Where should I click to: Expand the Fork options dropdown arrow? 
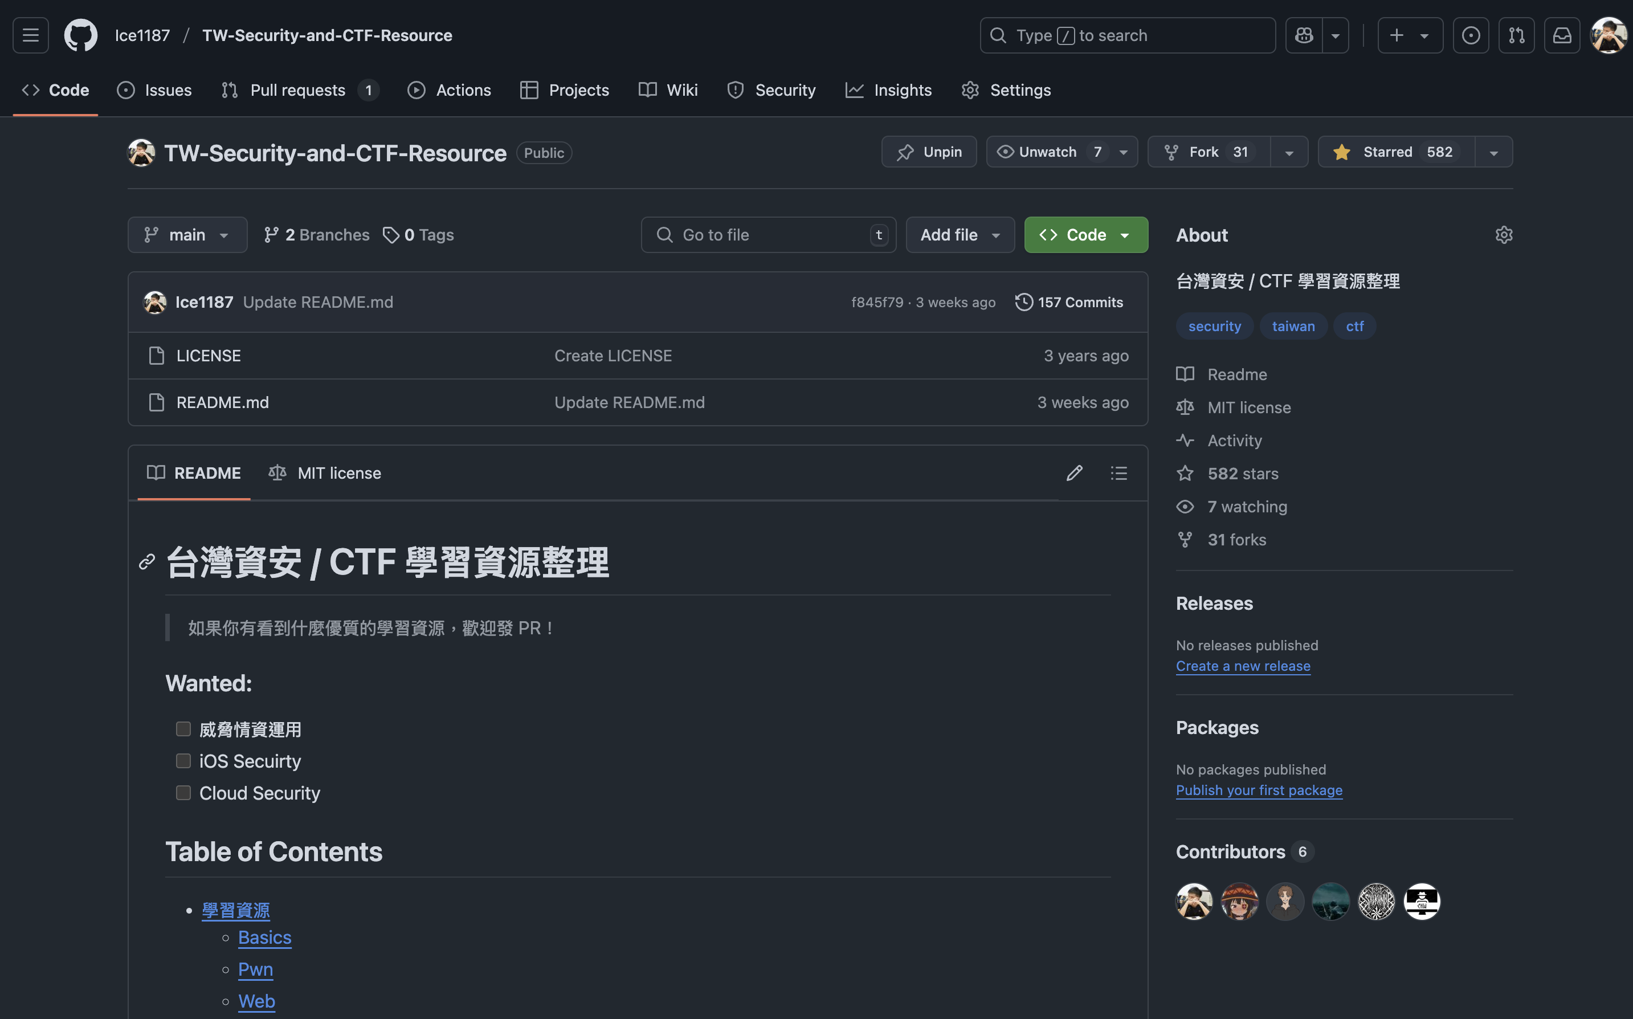pyautogui.click(x=1289, y=152)
